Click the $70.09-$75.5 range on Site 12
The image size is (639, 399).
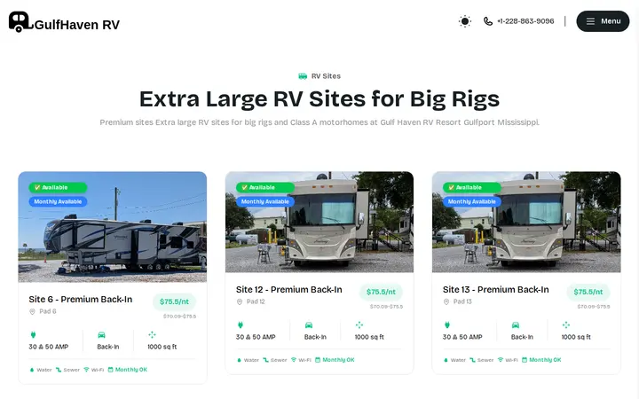386,307
